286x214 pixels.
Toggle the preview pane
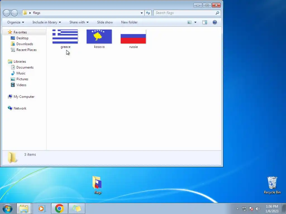tap(205, 22)
